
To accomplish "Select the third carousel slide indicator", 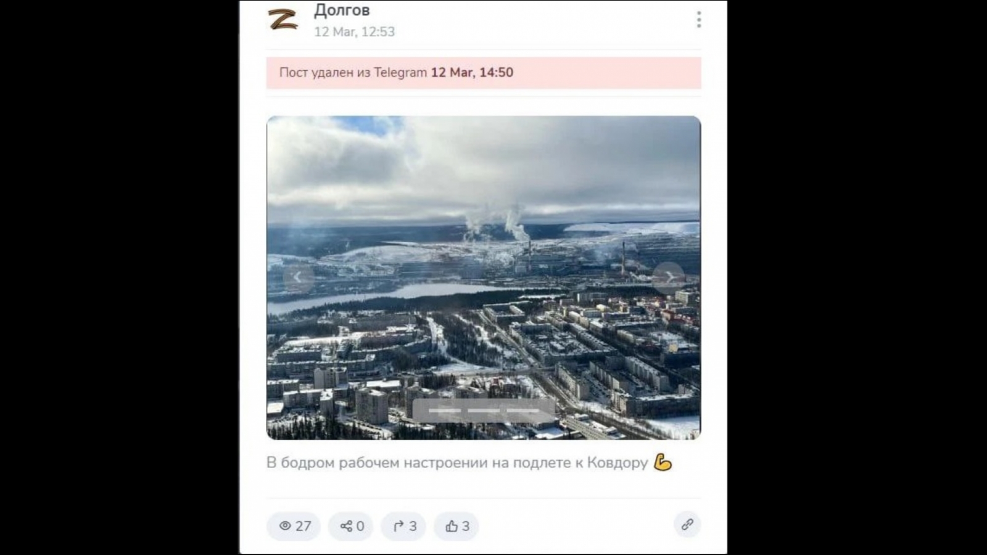I will click(523, 411).
